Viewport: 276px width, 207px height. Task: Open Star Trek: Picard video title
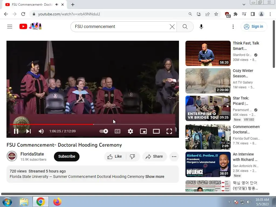(x=241, y=101)
